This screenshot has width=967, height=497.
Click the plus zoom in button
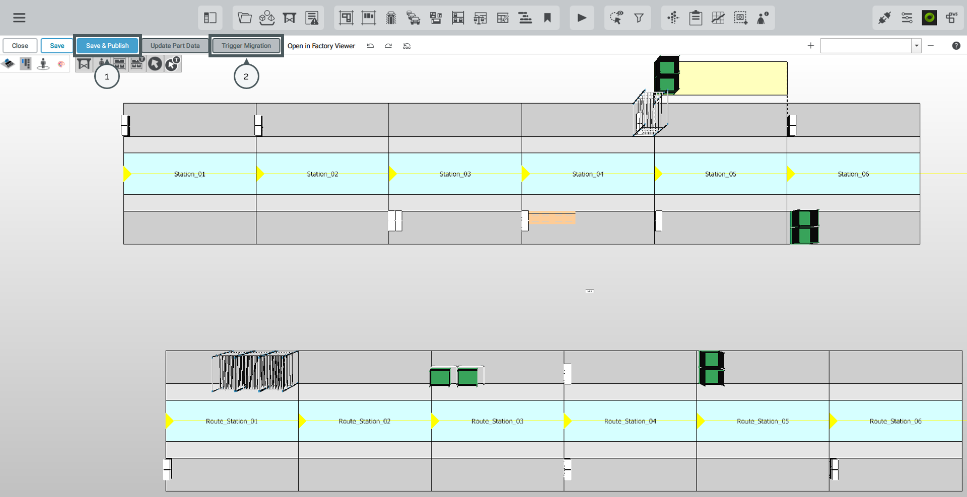(810, 46)
